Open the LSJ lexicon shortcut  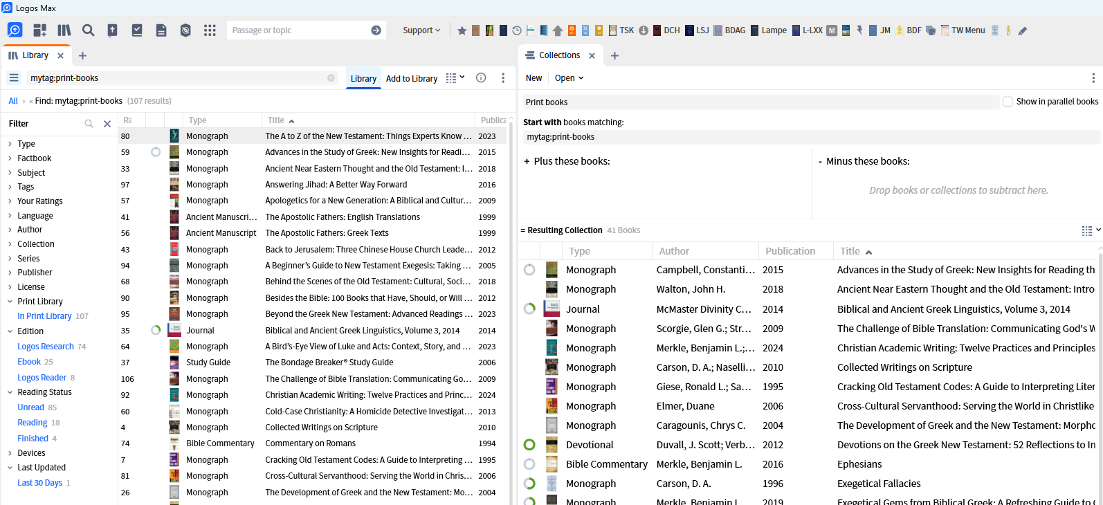697,30
